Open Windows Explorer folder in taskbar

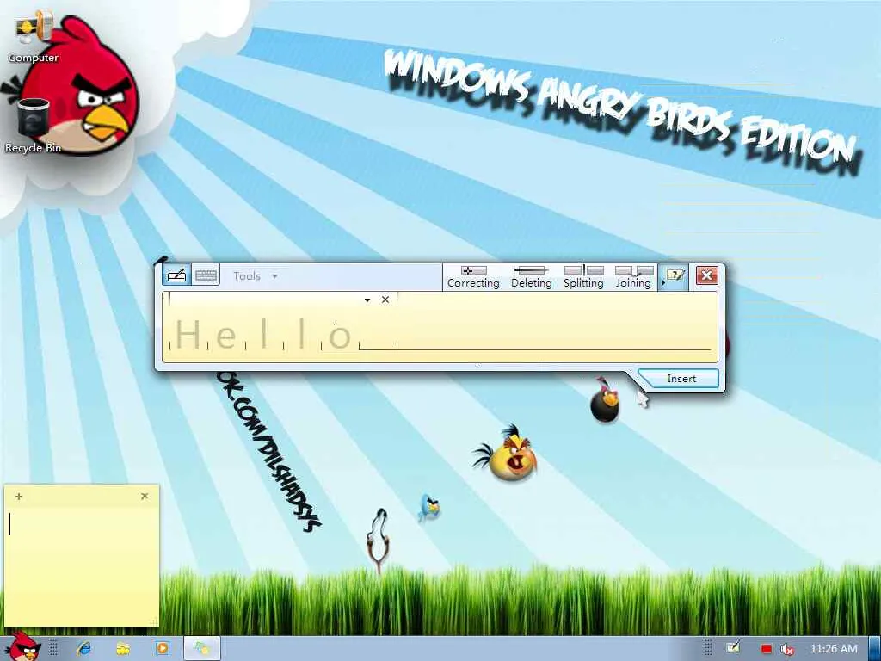123,648
